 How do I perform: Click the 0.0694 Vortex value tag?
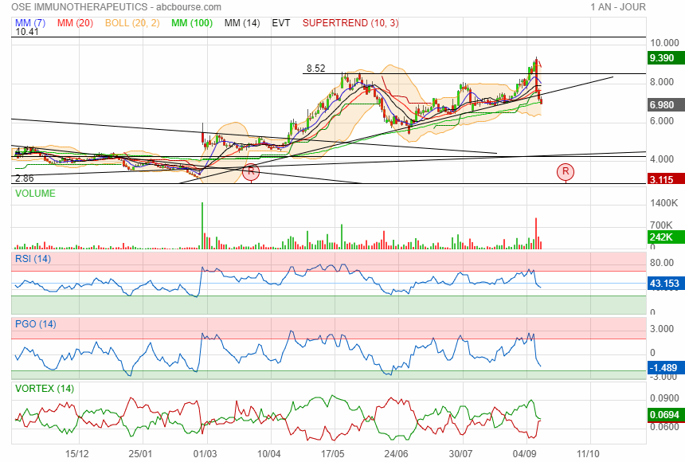(666, 415)
